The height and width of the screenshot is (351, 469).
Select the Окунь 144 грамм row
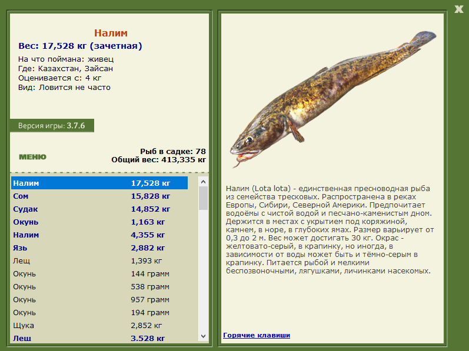coord(99,273)
